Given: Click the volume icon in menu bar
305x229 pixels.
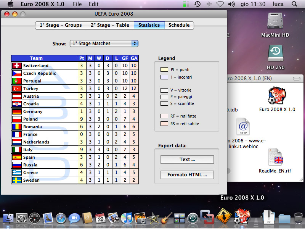Looking at the screenshot, I should pos(231,4).
